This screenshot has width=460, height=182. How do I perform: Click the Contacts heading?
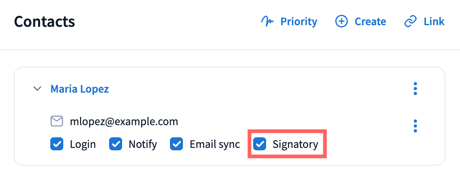point(45,22)
